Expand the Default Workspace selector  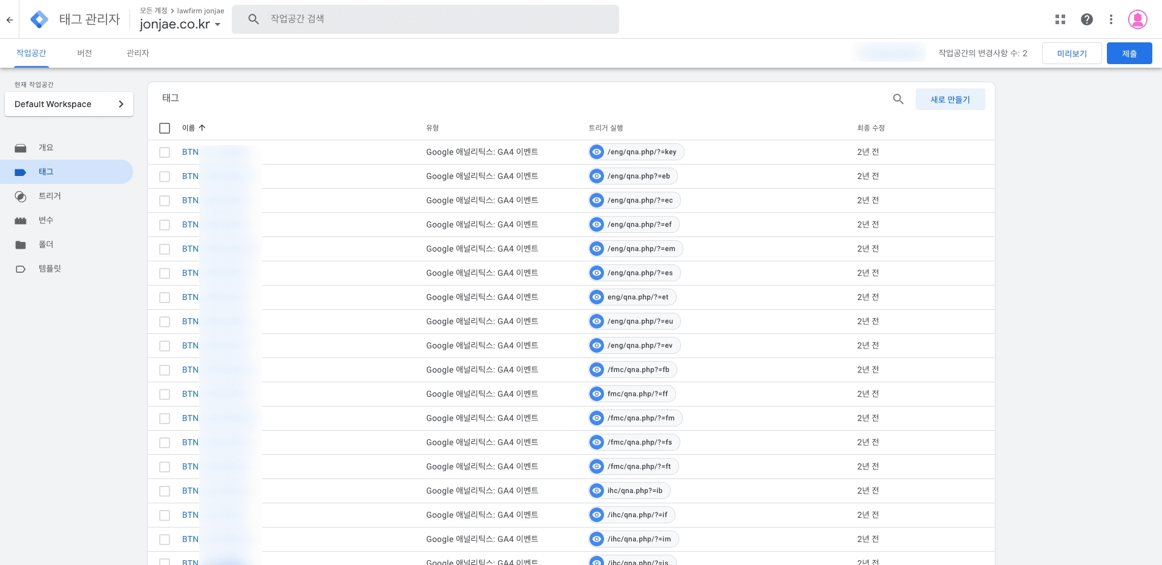pos(69,104)
